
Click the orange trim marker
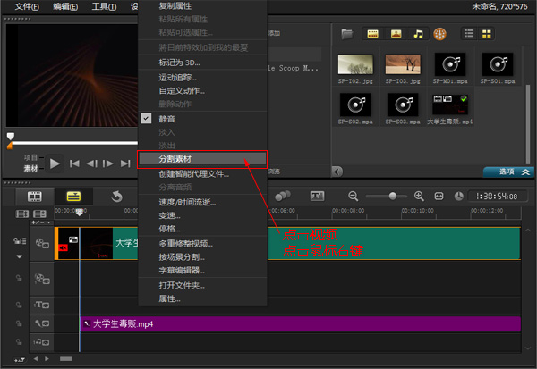[x=10, y=147]
